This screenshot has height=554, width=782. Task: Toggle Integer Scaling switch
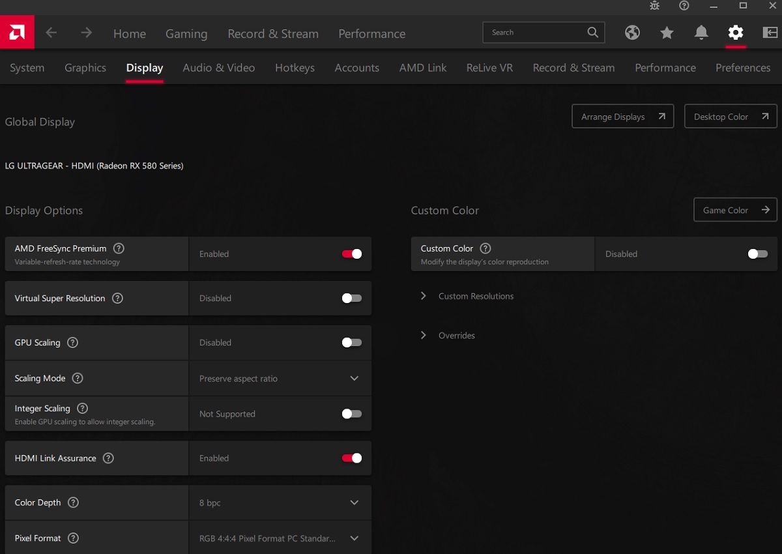[x=352, y=414]
